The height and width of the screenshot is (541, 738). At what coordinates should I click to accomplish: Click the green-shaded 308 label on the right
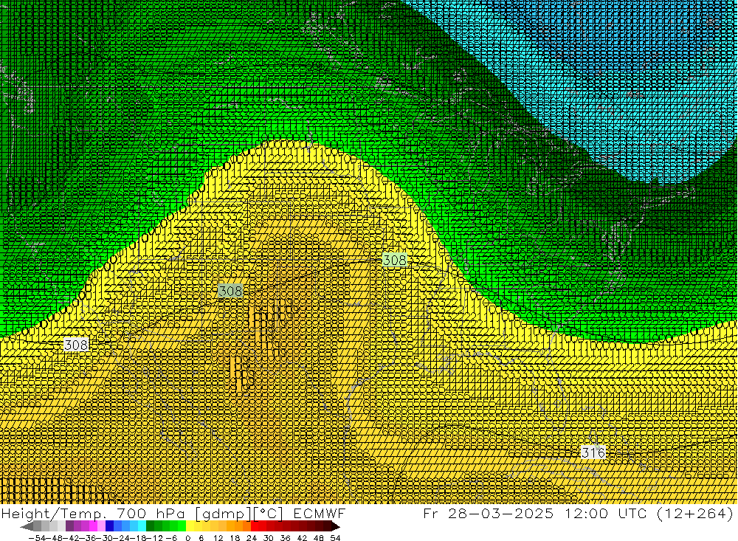pyautogui.click(x=394, y=260)
